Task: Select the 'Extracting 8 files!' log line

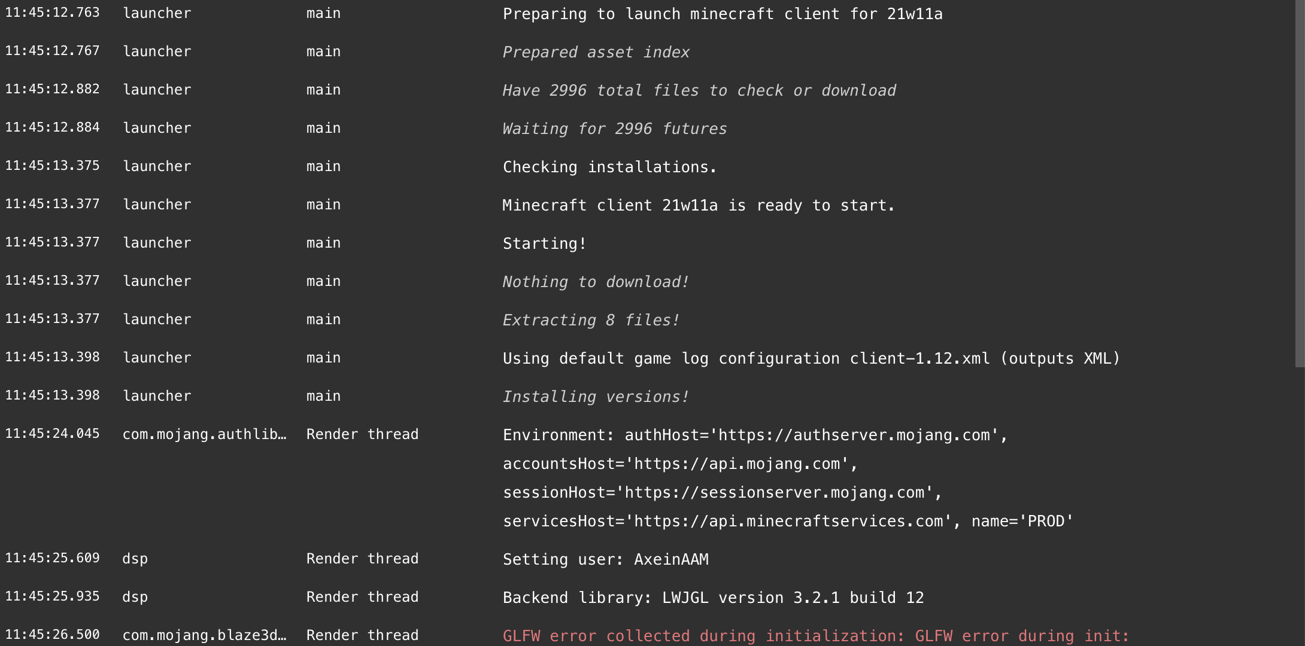Action: [591, 320]
